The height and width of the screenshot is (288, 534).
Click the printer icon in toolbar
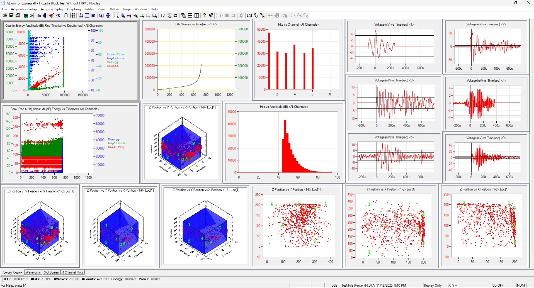(18, 16)
